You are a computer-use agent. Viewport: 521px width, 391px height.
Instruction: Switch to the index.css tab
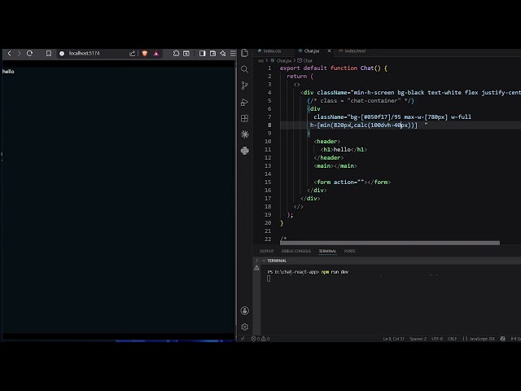point(272,51)
